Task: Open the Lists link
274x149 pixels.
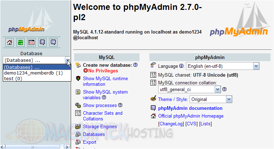Action: point(205,124)
